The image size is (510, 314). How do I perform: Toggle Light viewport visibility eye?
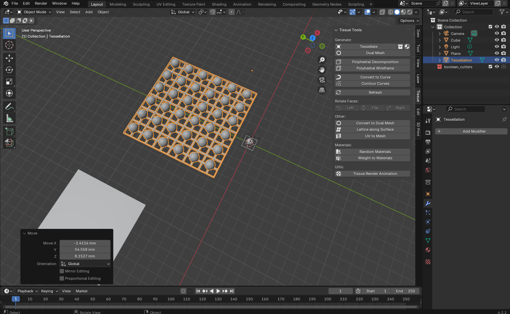(497, 47)
